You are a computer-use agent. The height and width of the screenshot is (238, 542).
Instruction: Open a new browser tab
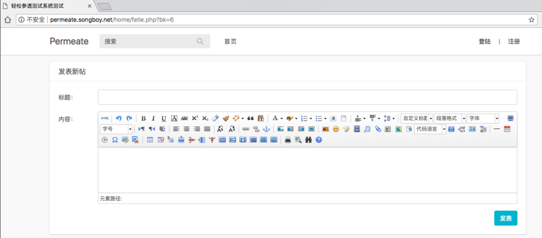(x=104, y=6)
